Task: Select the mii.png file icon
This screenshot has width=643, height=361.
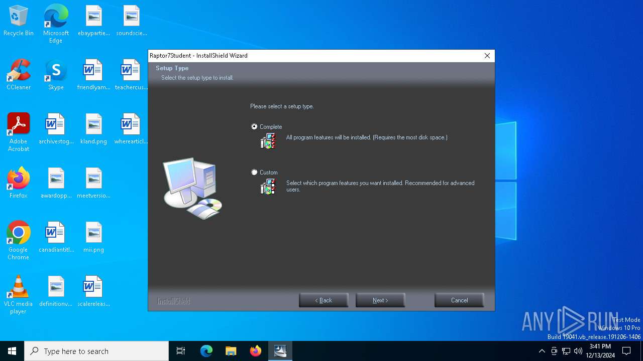Action: click(x=93, y=238)
